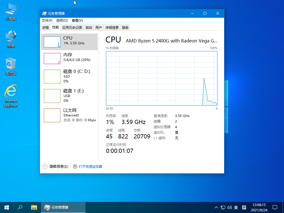
Task: Switch to the 启动 tab
Action: pos(89,27)
